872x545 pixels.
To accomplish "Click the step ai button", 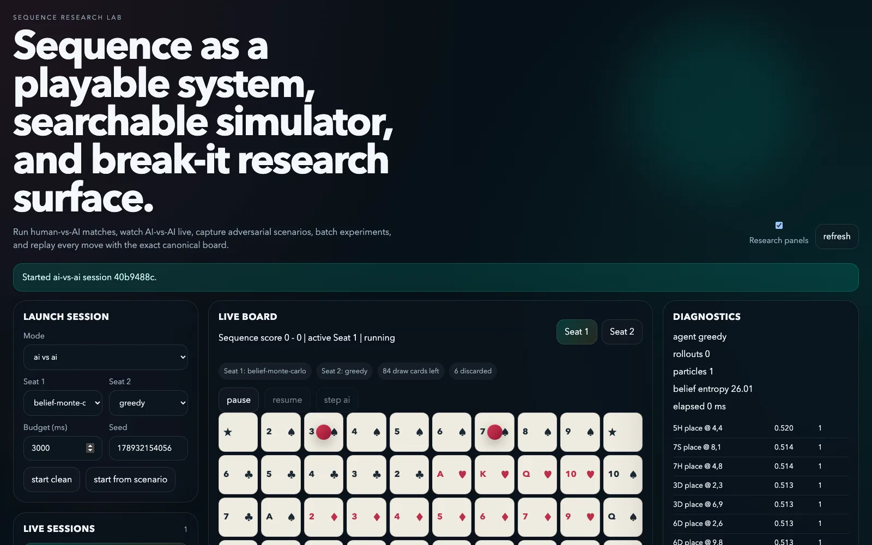I will [x=337, y=400].
